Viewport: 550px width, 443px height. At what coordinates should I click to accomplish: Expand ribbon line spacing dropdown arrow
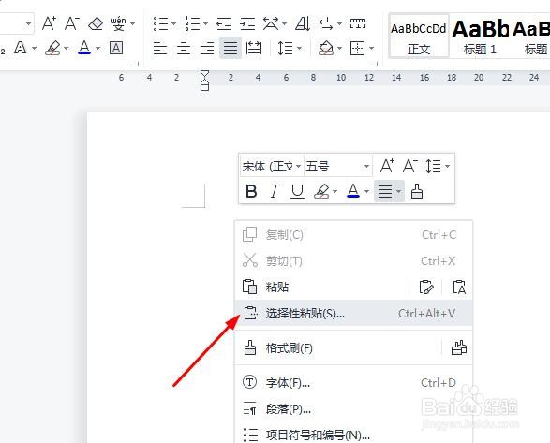299,48
